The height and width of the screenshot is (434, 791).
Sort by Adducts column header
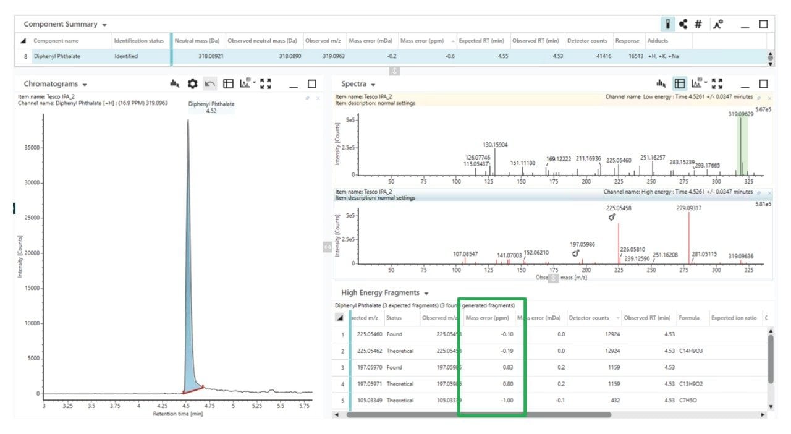658,41
